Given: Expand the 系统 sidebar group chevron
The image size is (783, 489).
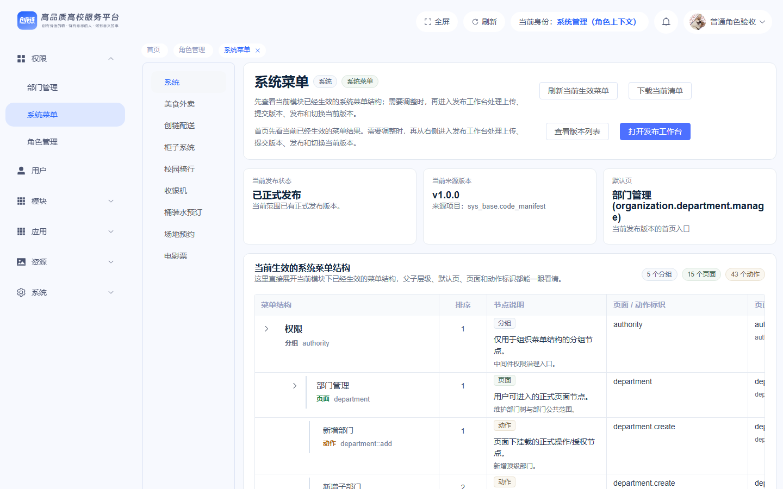Looking at the screenshot, I should (x=111, y=292).
